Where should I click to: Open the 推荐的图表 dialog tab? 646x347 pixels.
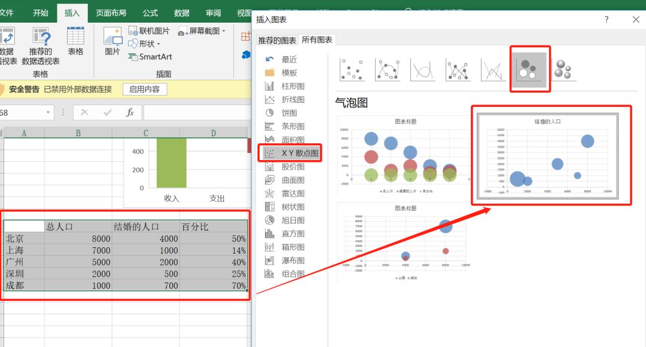click(x=277, y=40)
